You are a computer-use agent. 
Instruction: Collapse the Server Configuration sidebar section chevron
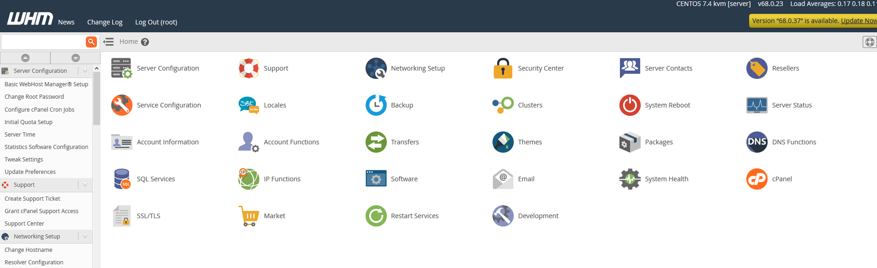(x=85, y=71)
